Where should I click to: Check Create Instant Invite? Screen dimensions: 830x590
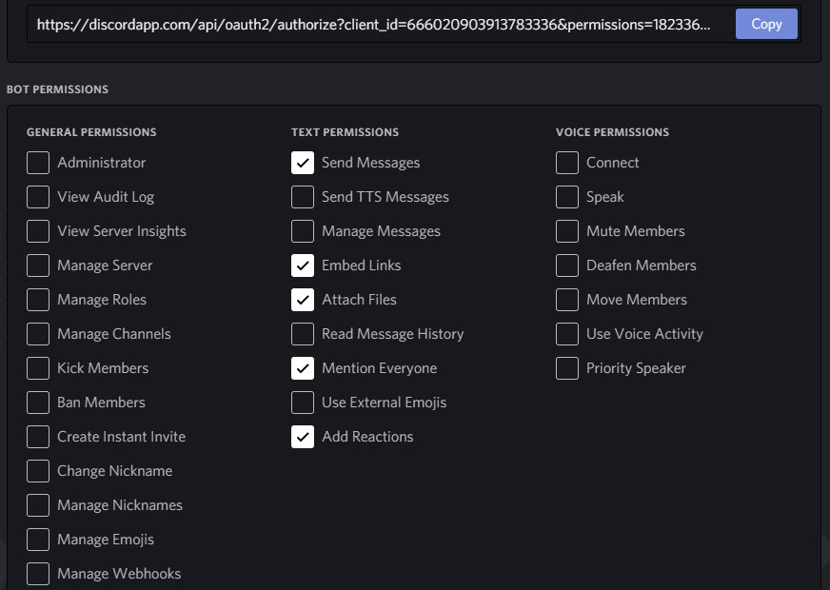pos(38,437)
